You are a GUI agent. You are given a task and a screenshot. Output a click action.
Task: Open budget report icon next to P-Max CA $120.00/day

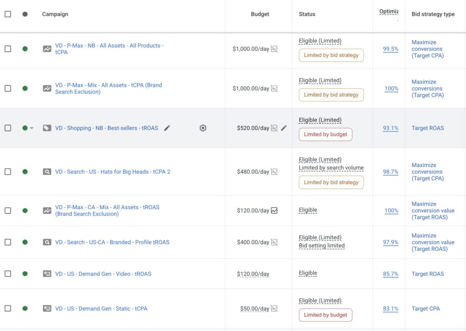pos(274,211)
